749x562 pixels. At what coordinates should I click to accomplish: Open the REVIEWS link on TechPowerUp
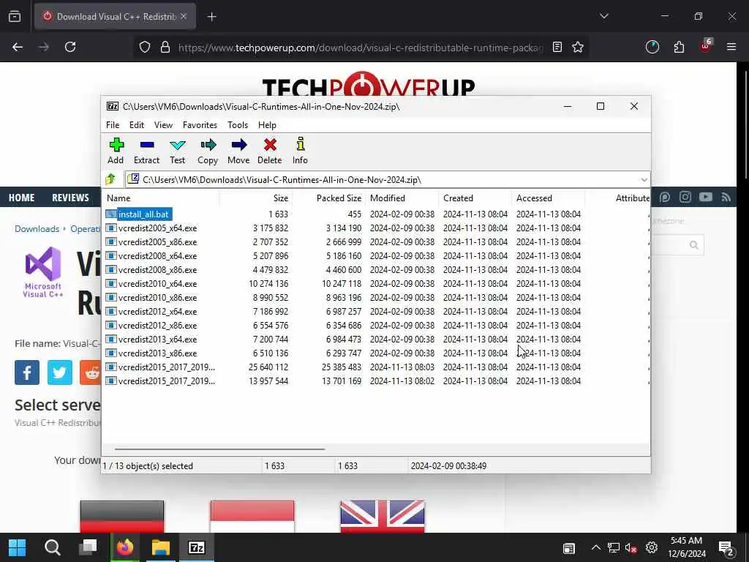70,198
